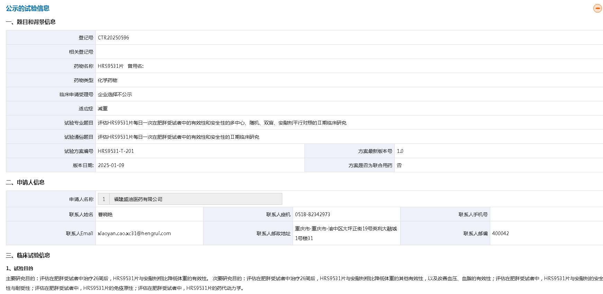Select the 联系人邮政地址 label
The width and height of the screenshot is (603, 294).
(274, 233)
